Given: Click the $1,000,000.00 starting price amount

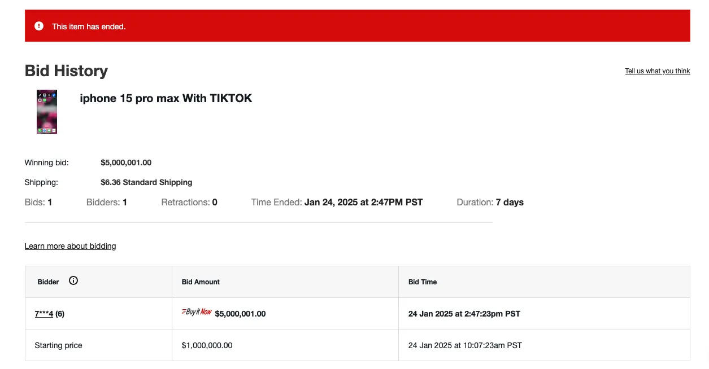Looking at the screenshot, I should point(207,345).
